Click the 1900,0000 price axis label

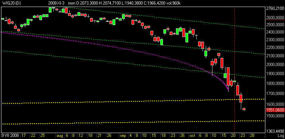275,74
